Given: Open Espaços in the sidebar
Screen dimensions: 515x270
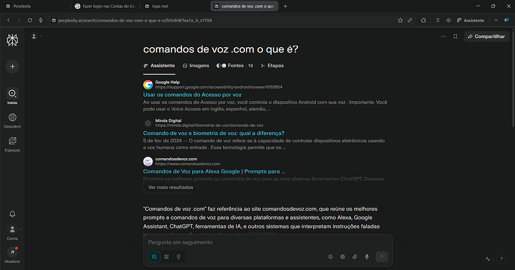Looking at the screenshot, I should pos(12,144).
